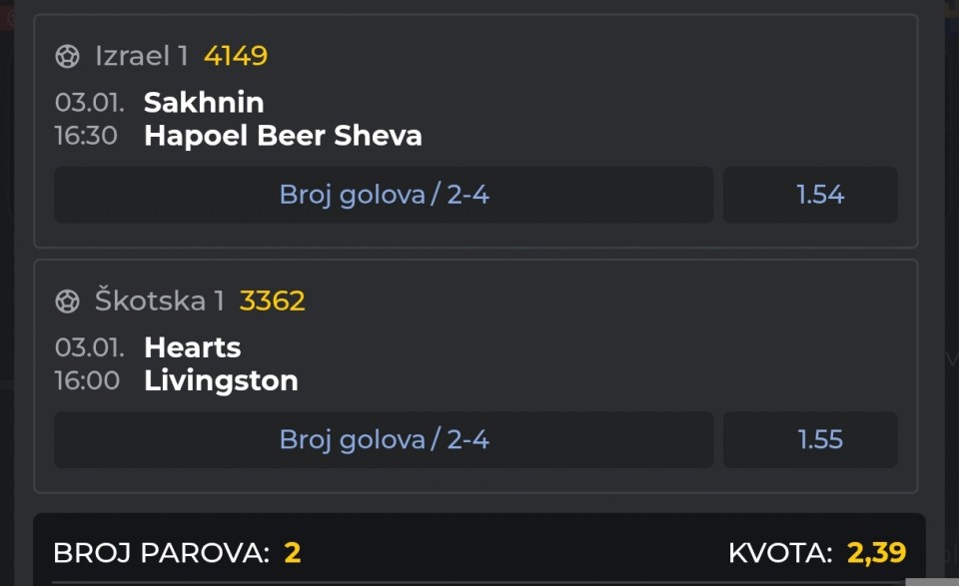Click the 03.01. date of Hearts match
Screen dimensions: 959x586
[x=89, y=347]
